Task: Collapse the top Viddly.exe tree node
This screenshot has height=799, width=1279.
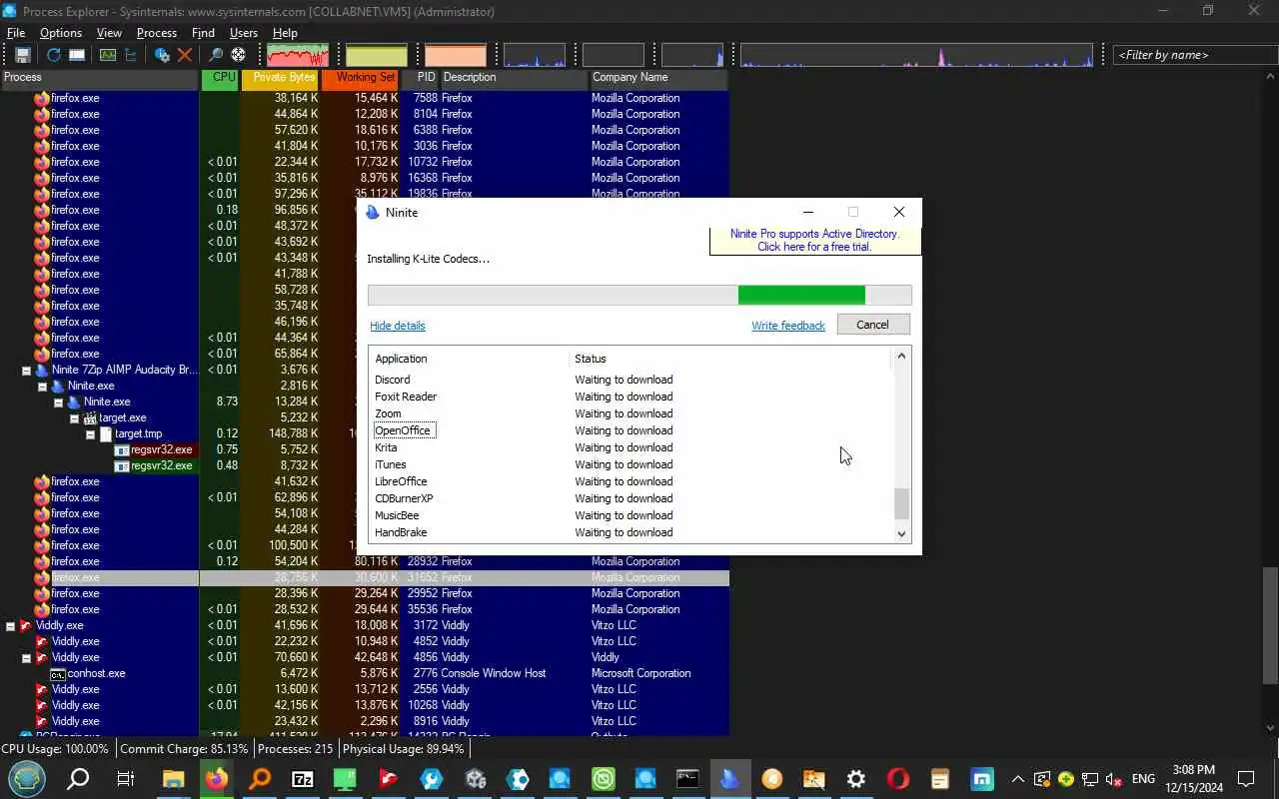Action: point(11,625)
